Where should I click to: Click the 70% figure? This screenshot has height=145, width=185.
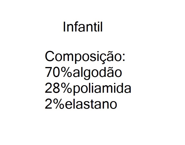coord(59,73)
